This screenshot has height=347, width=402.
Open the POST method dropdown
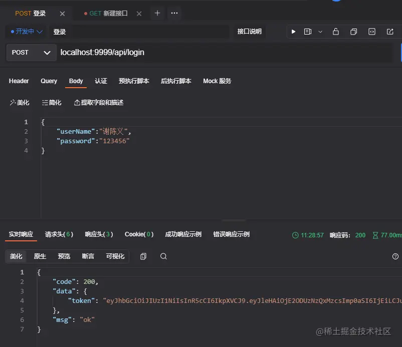[31, 53]
